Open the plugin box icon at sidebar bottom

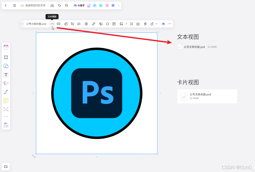(6, 125)
